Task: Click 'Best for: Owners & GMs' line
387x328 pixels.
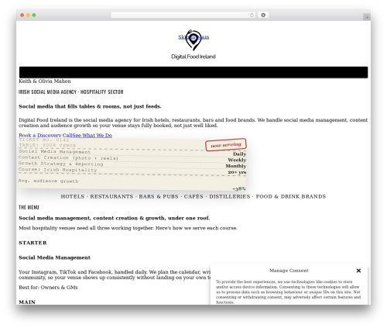Action: 48,288
